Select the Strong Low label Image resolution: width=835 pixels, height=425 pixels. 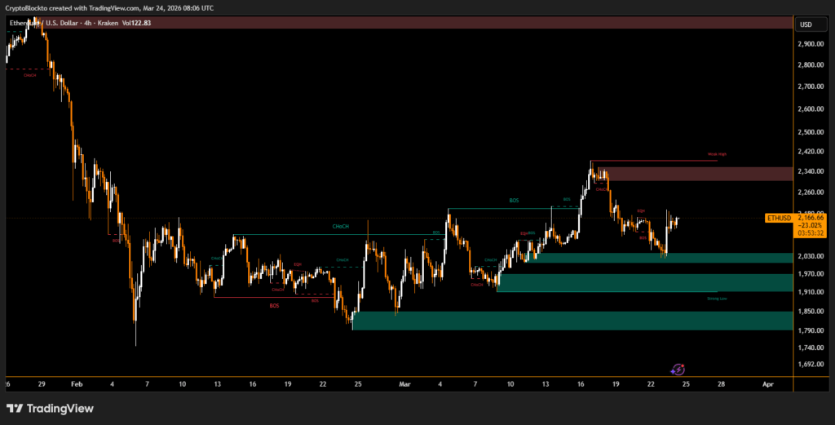click(x=717, y=299)
